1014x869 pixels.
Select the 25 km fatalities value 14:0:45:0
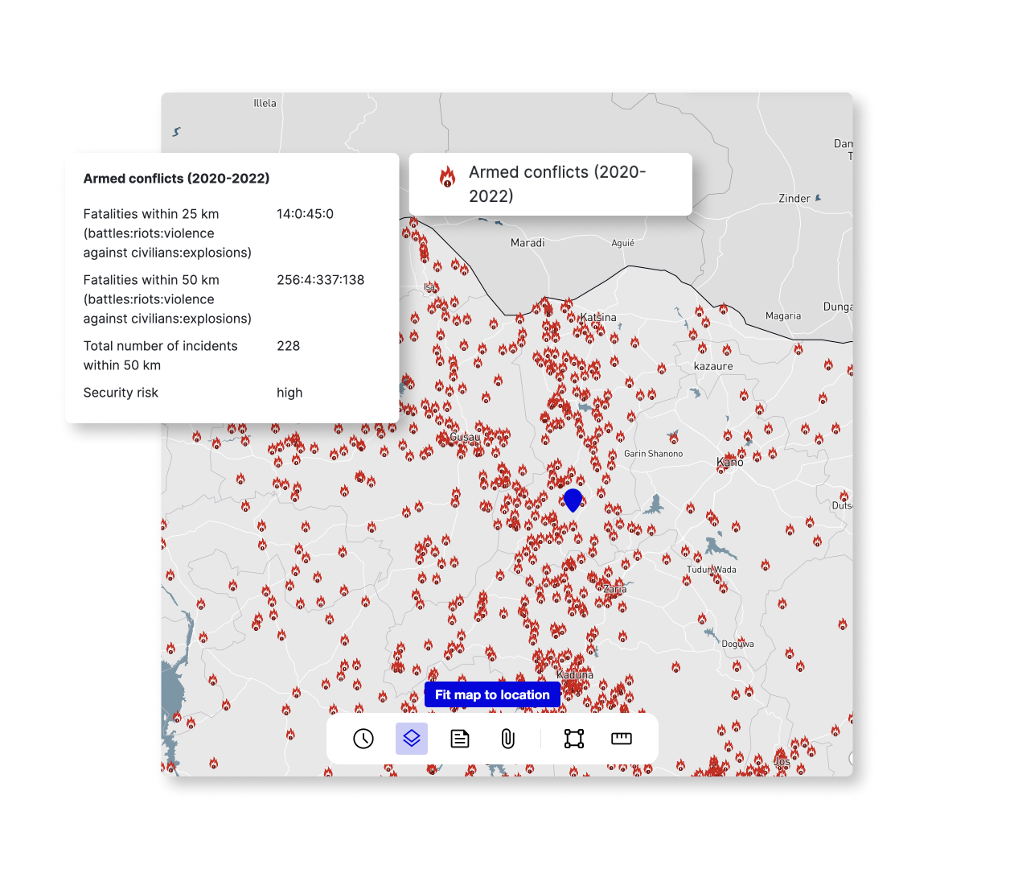pyautogui.click(x=305, y=214)
